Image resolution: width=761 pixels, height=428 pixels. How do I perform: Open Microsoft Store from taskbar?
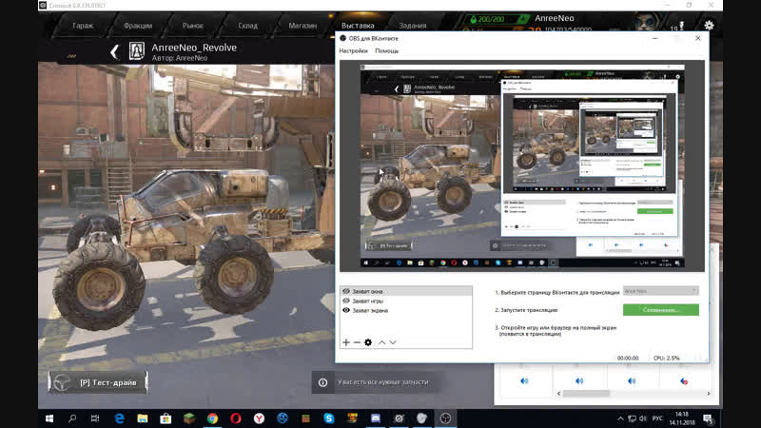tap(166, 418)
